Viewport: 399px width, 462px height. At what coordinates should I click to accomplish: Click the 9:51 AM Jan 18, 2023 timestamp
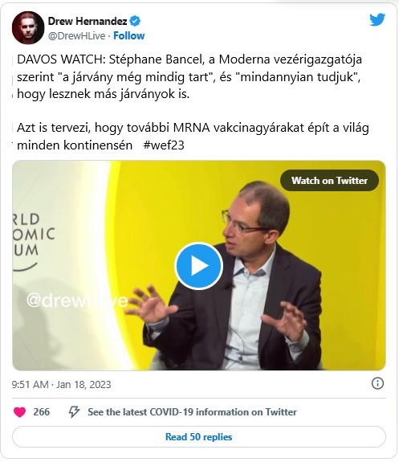pos(61,385)
